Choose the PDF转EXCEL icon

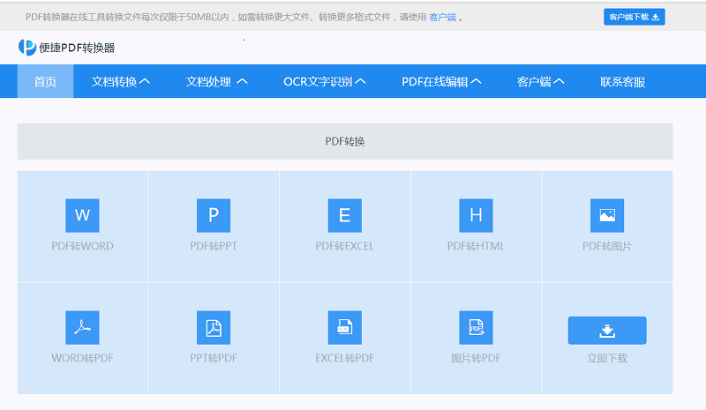point(344,215)
